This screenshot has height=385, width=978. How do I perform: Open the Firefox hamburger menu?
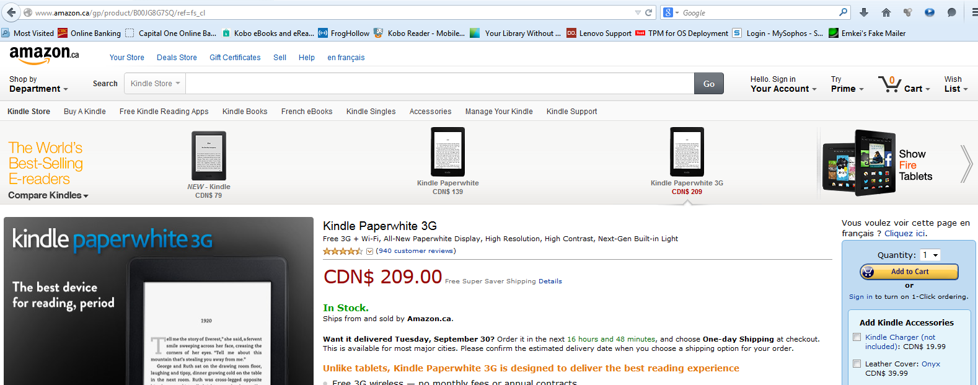pyautogui.click(x=974, y=12)
